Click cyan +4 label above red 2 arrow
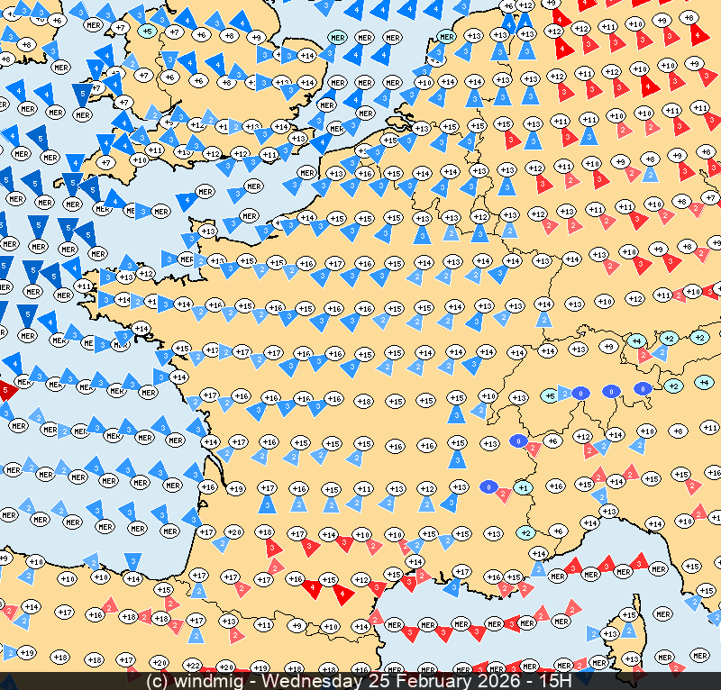The width and height of the screenshot is (721, 690). (x=636, y=341)
